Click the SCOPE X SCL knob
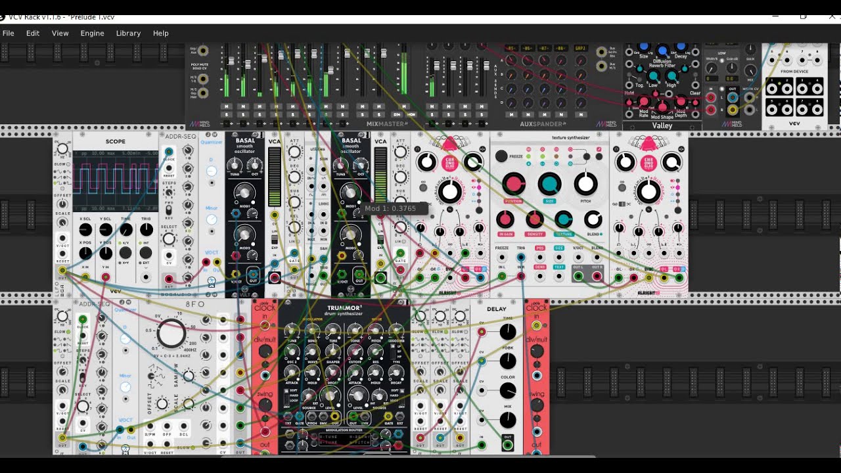Viewport: 841px width, 473px height. point(85,230)
